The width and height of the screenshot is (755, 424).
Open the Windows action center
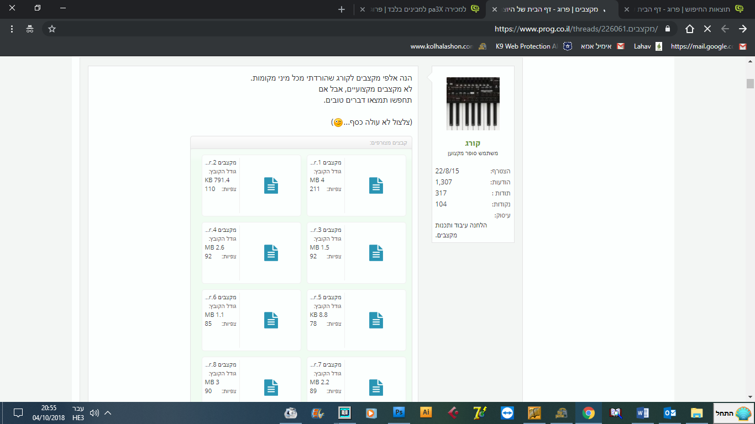coord(18,413)
